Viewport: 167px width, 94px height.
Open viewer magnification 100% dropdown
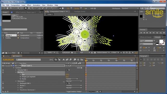[51, 52]
